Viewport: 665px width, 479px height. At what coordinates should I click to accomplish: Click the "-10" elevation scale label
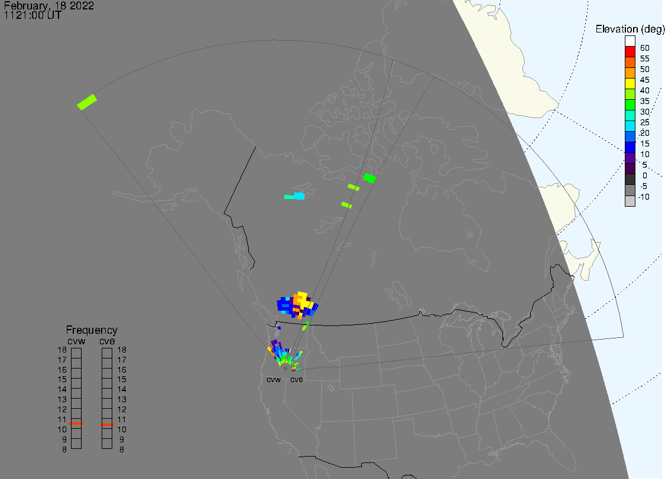click(x=643, y=197)
